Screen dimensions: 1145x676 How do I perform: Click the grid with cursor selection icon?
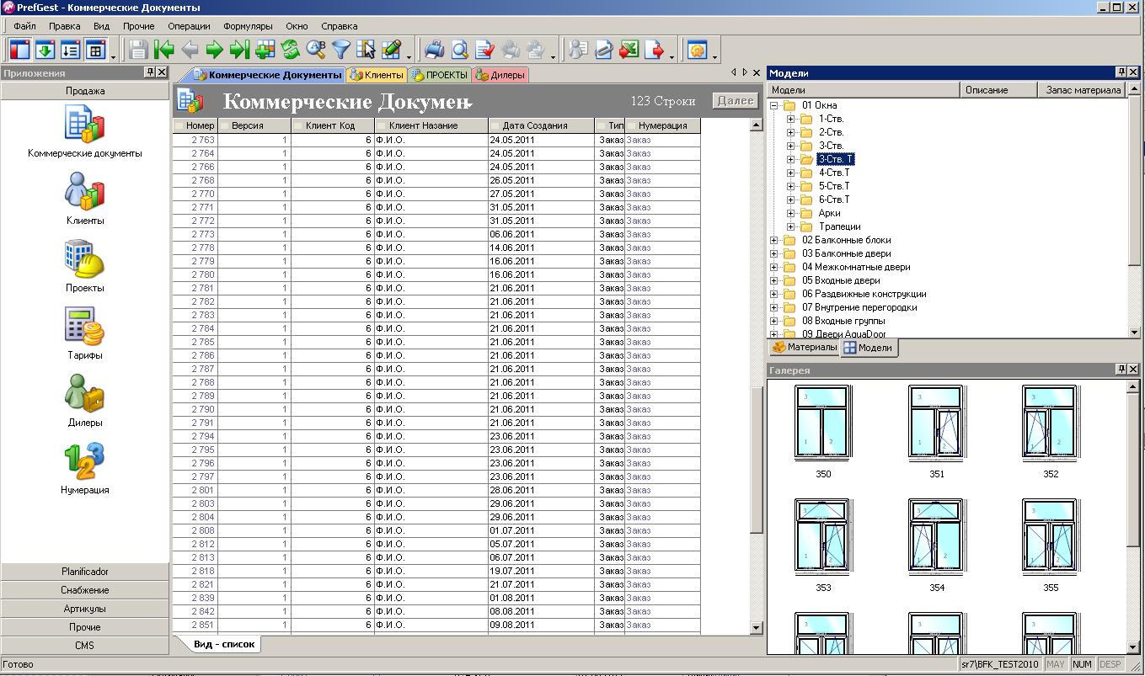click(366, 50)
